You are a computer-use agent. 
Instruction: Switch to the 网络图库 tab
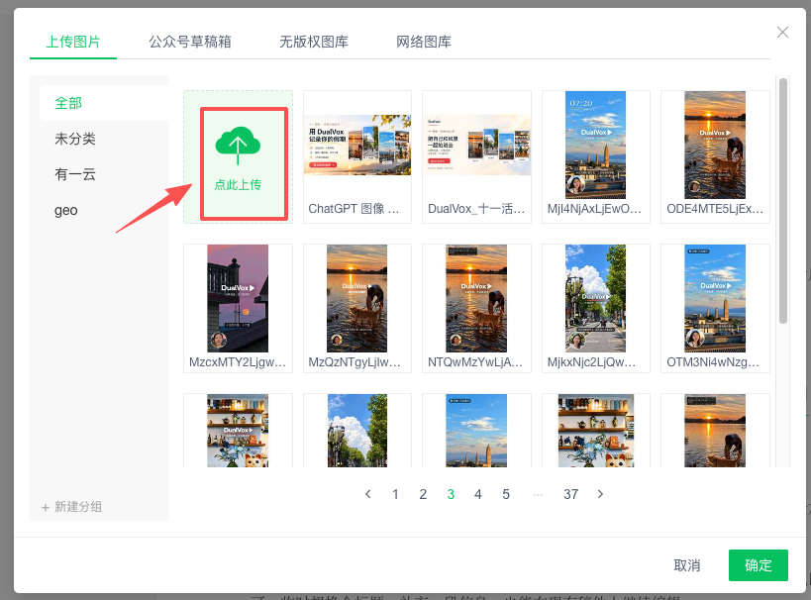pos(424,42)
